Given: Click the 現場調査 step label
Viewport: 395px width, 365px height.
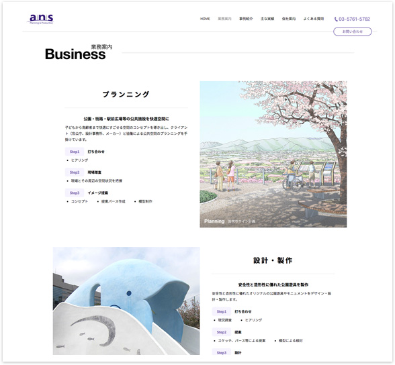Looking at the screenshot, I should pyautogui.click(x=94, y=172).
